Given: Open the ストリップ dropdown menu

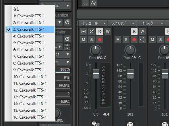Looking at the screenshot, I should click(x=122, y=23).
